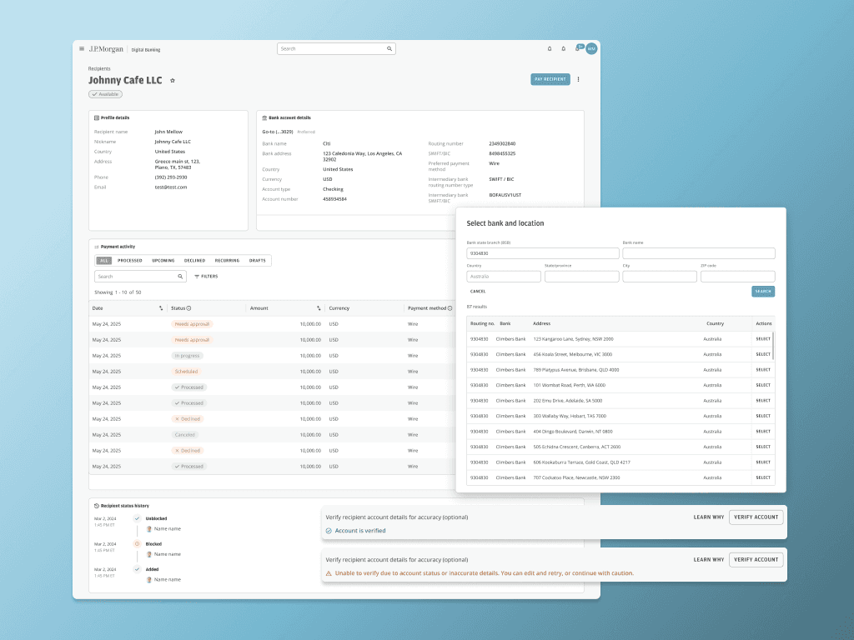Click the Blocked warning status icon
The height and width of the screenshot is (640, 854).
[x=138, y=544]
